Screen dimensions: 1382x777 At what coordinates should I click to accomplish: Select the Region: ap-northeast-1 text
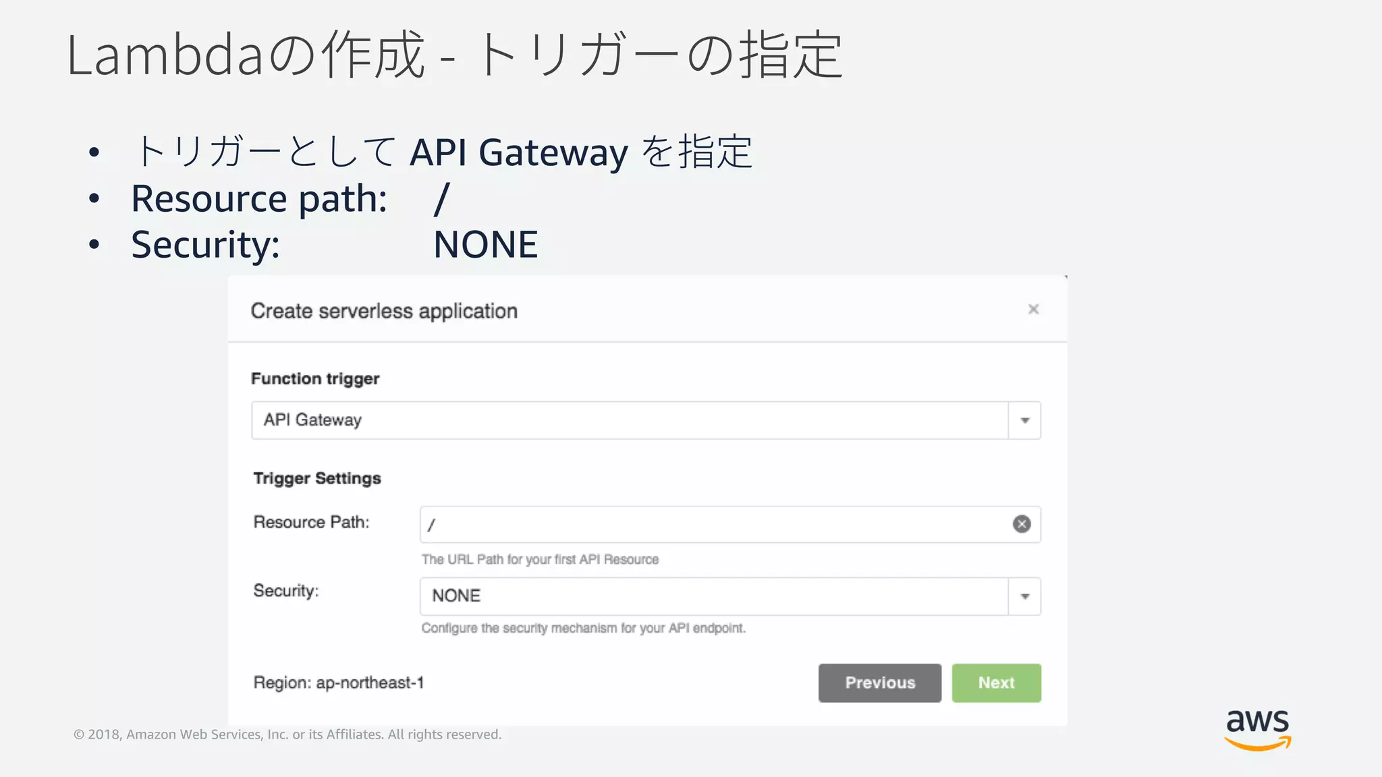[339, 683]
